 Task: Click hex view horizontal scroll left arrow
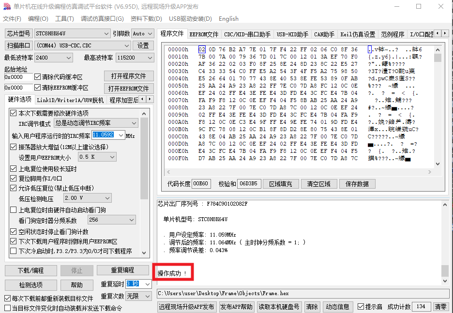pyautogui.click(x=169, y=172)
